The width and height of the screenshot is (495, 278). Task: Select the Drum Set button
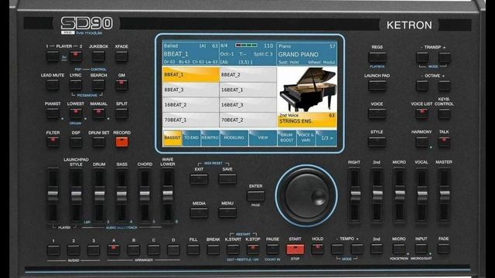tap(98, 142)
